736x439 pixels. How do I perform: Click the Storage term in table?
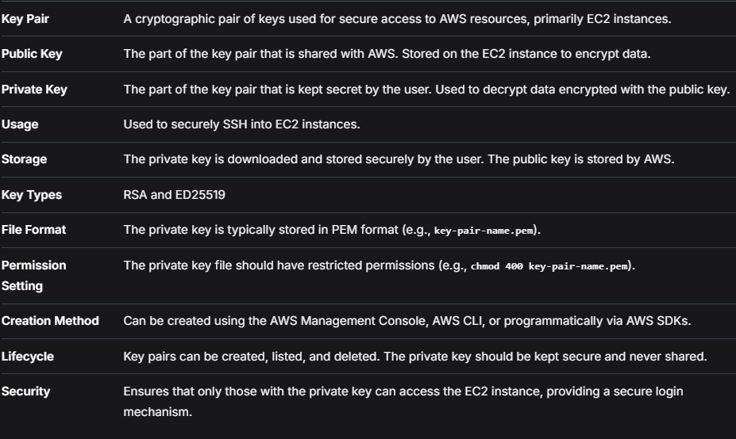coord(24,159)
